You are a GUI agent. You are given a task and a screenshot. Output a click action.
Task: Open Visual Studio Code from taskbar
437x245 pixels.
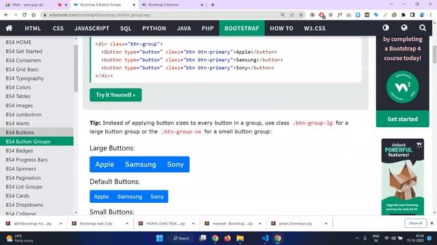pos(265,238)
